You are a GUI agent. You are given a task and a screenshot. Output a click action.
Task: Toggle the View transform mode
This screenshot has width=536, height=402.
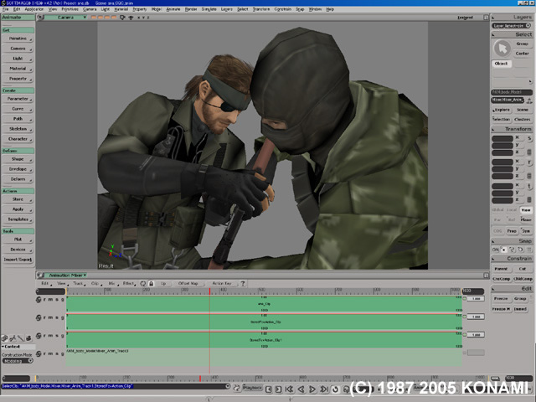click(526, 210)
